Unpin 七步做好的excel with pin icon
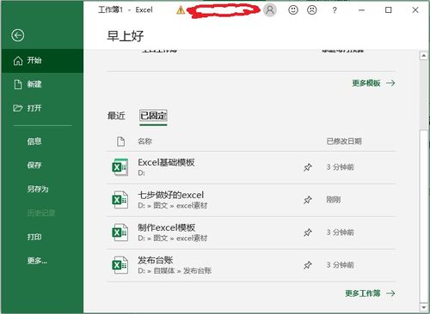This screenshot has width=430, height=314. [308, 200]
